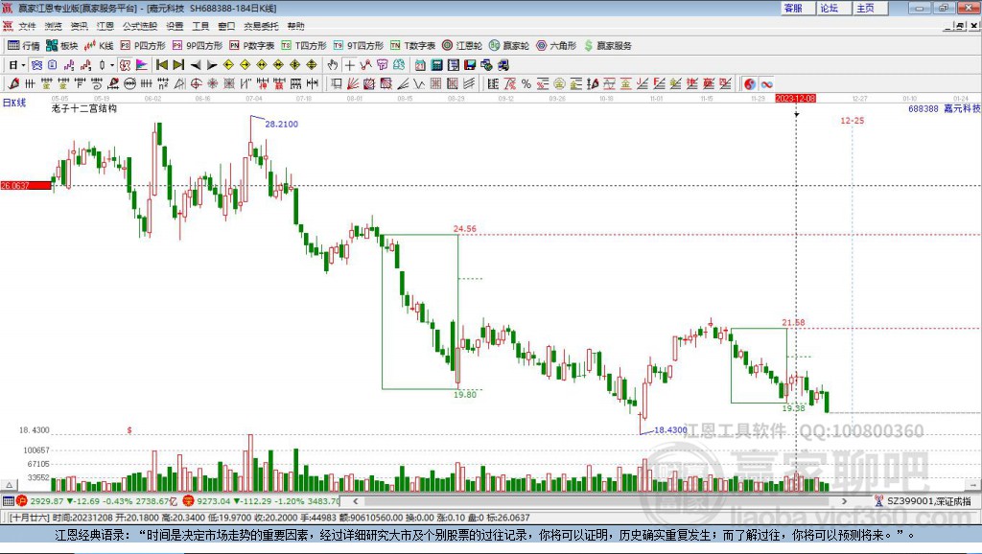The height and width of the screenshot is (554, 982).
Task: Click the 日K线 label
Action: pos(14,103)
